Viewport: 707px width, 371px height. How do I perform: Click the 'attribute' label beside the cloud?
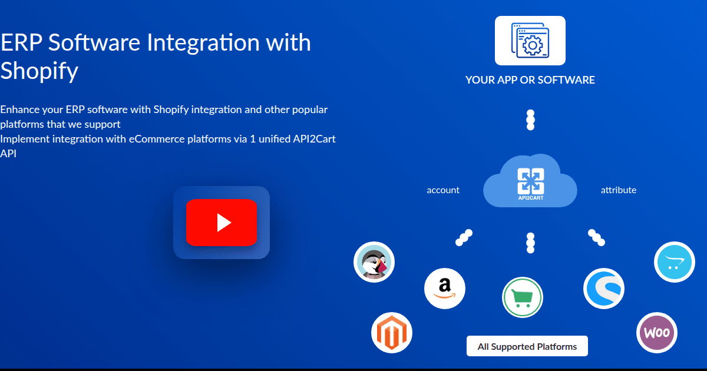click(x=619, y=190)
